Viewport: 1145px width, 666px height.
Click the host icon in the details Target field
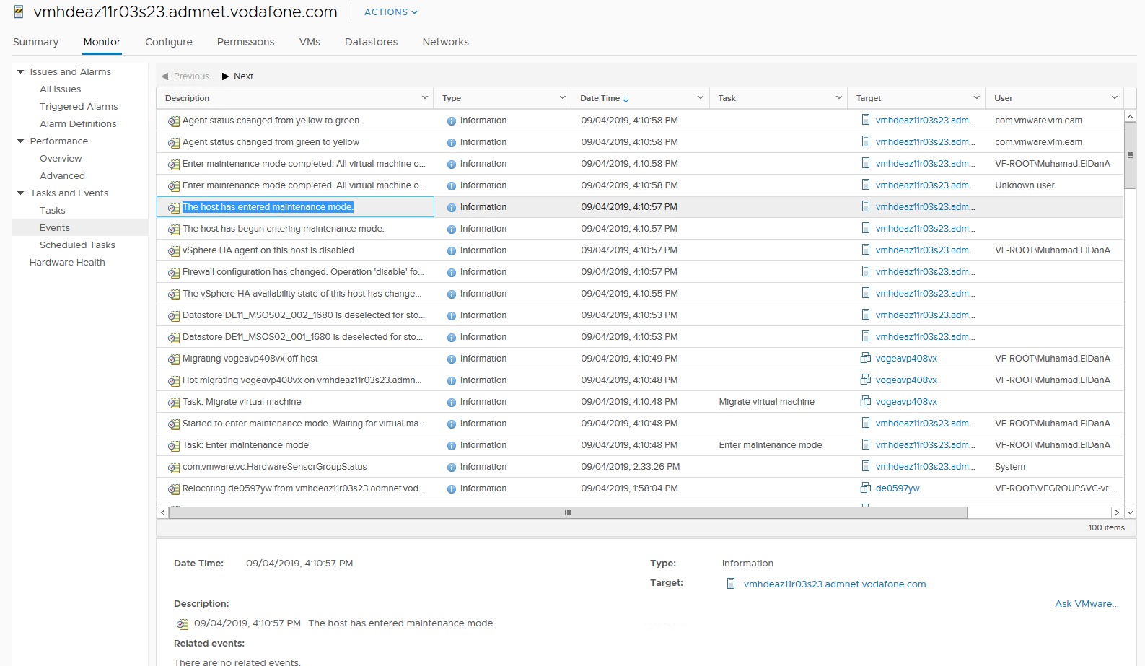(x=731, y=584)
